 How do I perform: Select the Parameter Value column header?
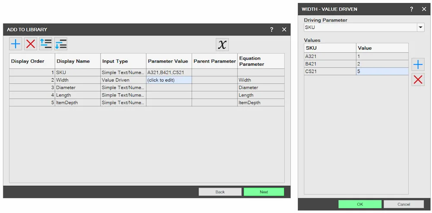click(169, 61)
